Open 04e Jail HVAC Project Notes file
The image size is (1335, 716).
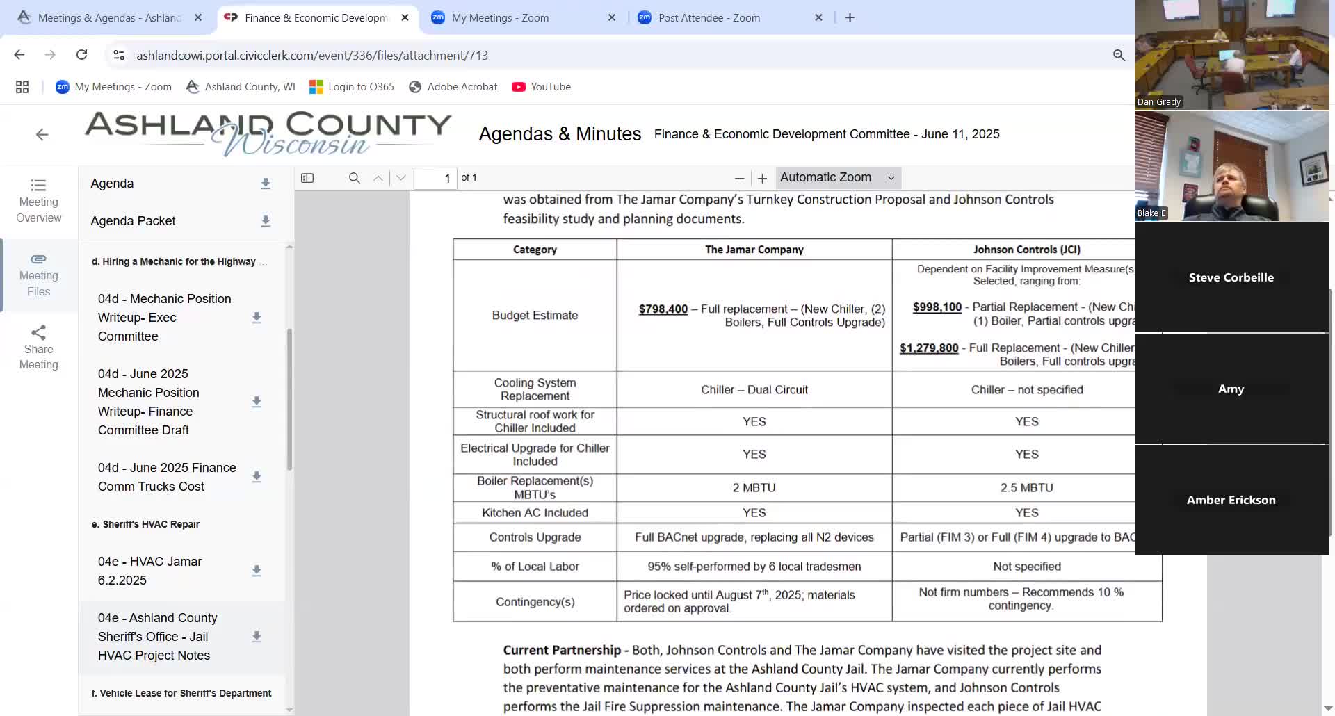pyautogui.click(x=158, y=637)
